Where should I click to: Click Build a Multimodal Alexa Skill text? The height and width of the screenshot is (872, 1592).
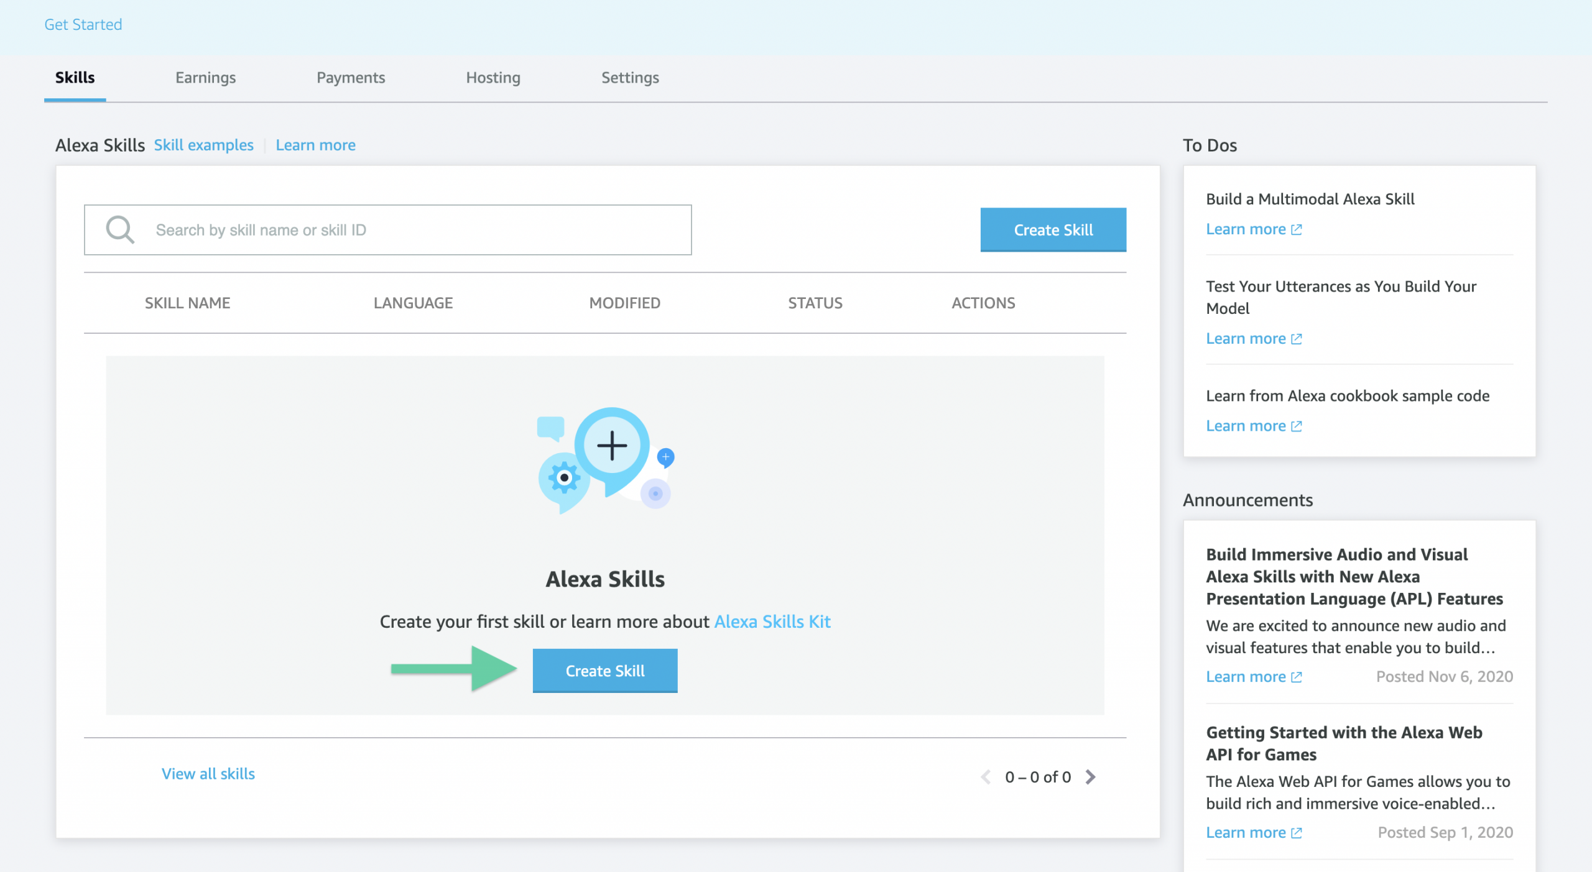pos(1310,199)
